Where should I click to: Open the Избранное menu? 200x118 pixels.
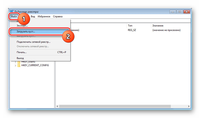tap(44, 16)
